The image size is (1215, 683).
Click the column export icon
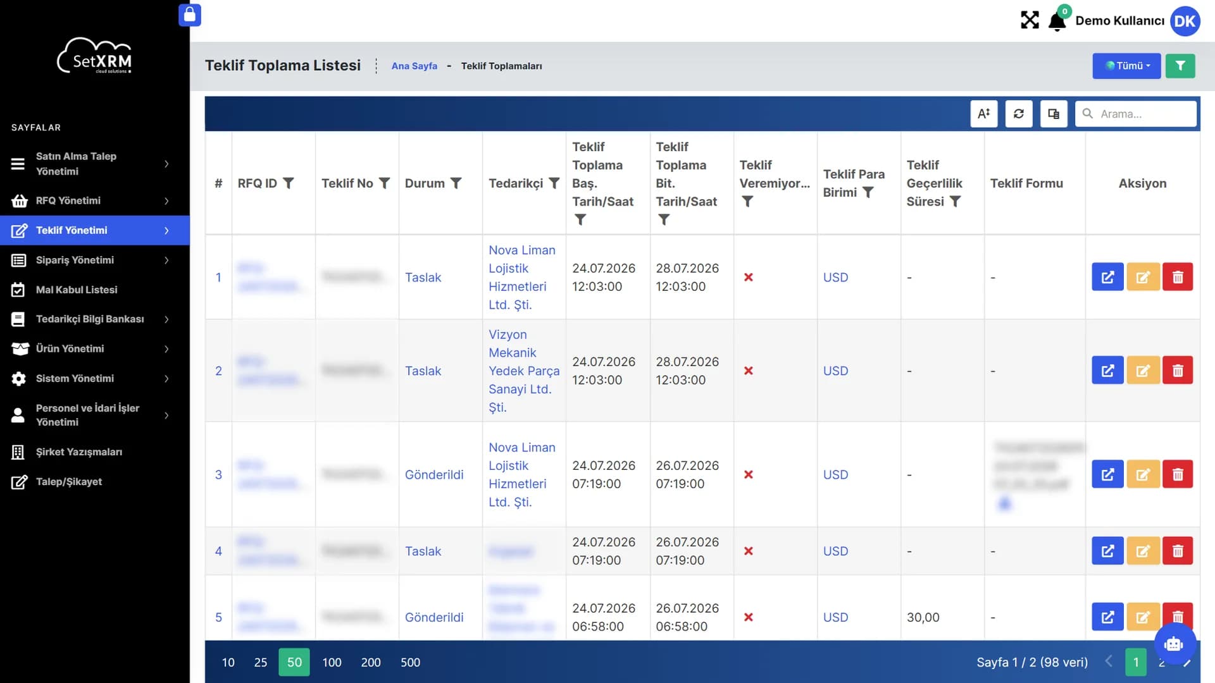(1054, 114)
